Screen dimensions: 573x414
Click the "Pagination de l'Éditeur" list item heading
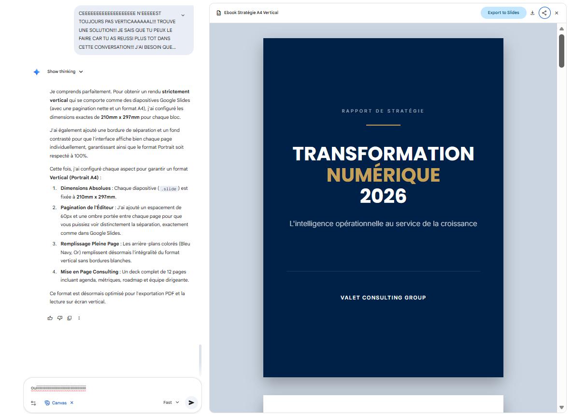87,208
